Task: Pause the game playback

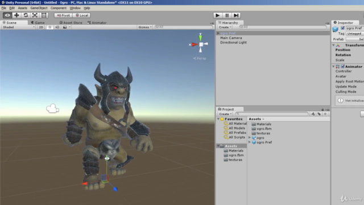Action: [x=227, y=15]
